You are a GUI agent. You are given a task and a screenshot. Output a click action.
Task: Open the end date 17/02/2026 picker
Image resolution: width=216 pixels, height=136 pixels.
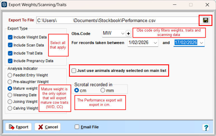201,43
